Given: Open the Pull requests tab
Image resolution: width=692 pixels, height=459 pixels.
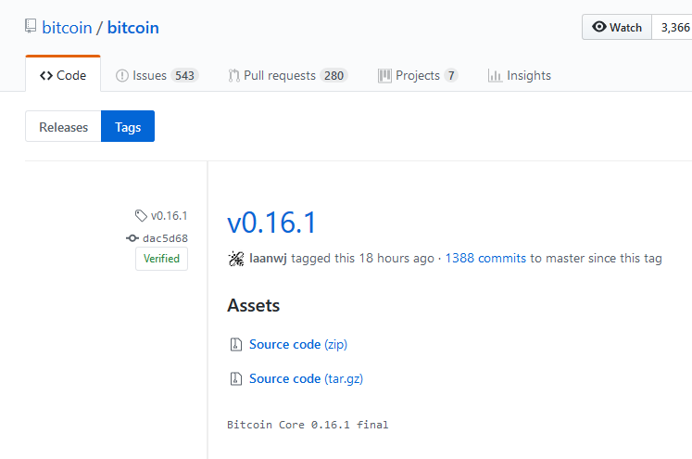Looking at the screenshot, I should [288, 75].
